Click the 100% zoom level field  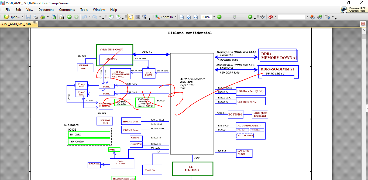(206, 17)
